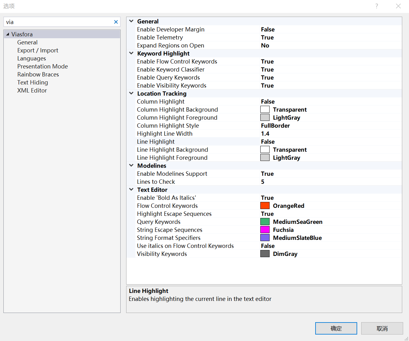
Task: Select General under Viasfora
Action: pos(27,42)
